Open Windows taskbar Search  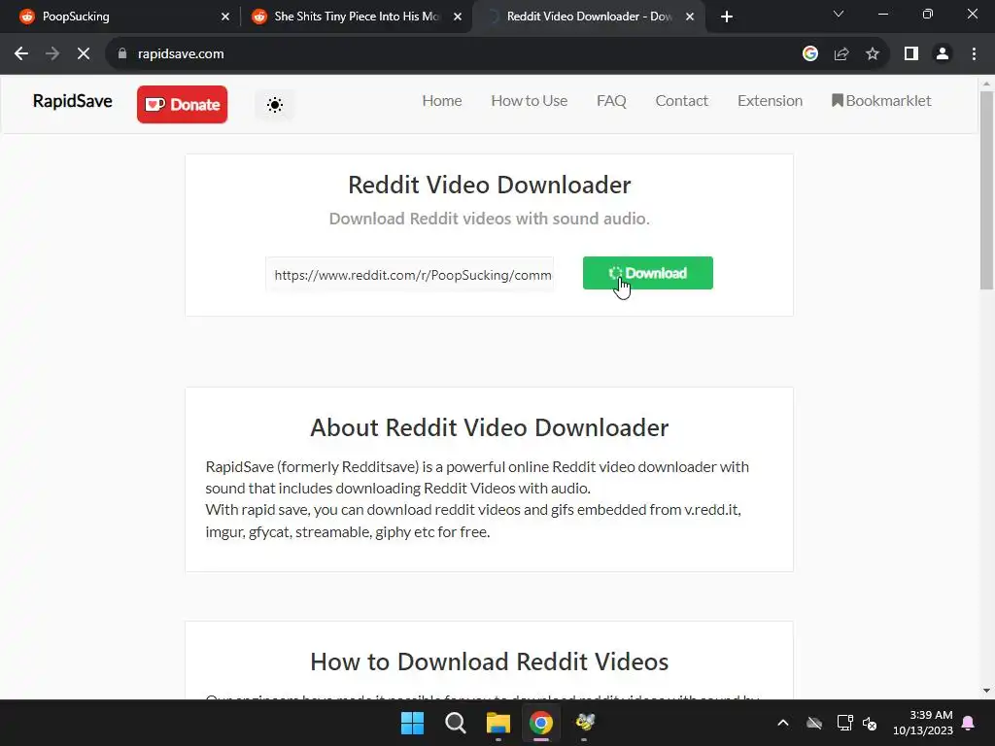[x=455, y=723]
